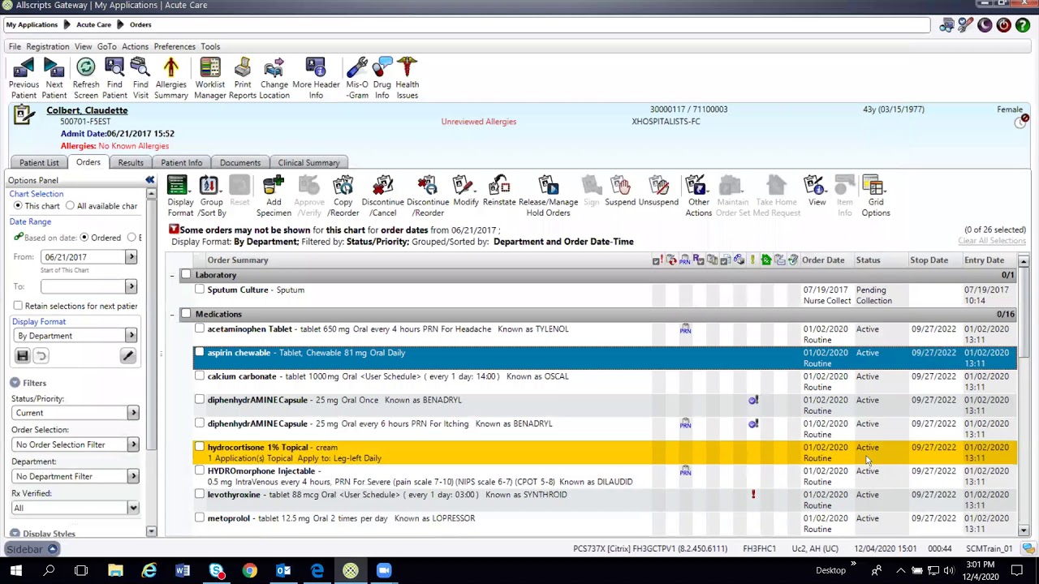Open the From date picker dropdown
This screenshot has width=1039, height=584.
tap(131, 257)
